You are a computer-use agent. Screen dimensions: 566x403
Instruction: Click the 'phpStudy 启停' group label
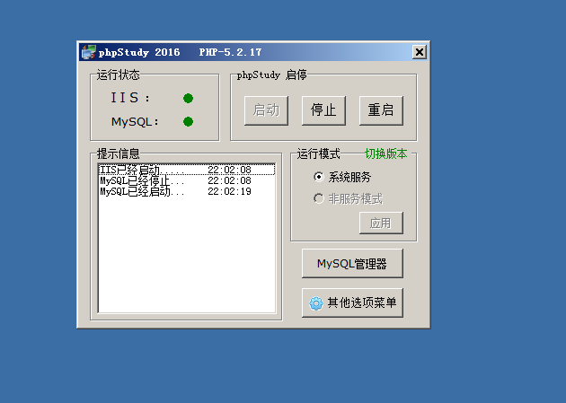272,75
